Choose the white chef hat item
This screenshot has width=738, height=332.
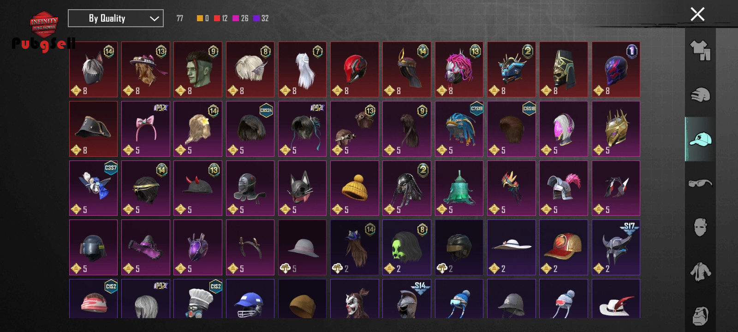(x=198, y=298)
